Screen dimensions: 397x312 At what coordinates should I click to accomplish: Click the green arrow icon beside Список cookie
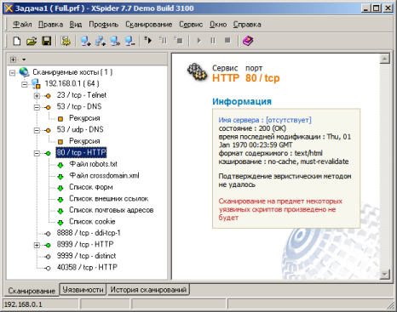point(60,222)
